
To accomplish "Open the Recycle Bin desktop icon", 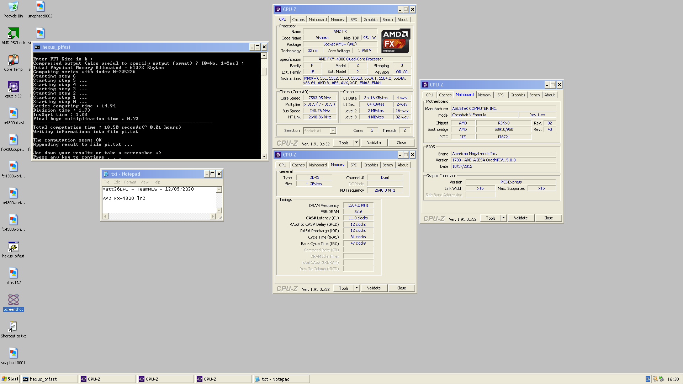I will pos(13,10).
